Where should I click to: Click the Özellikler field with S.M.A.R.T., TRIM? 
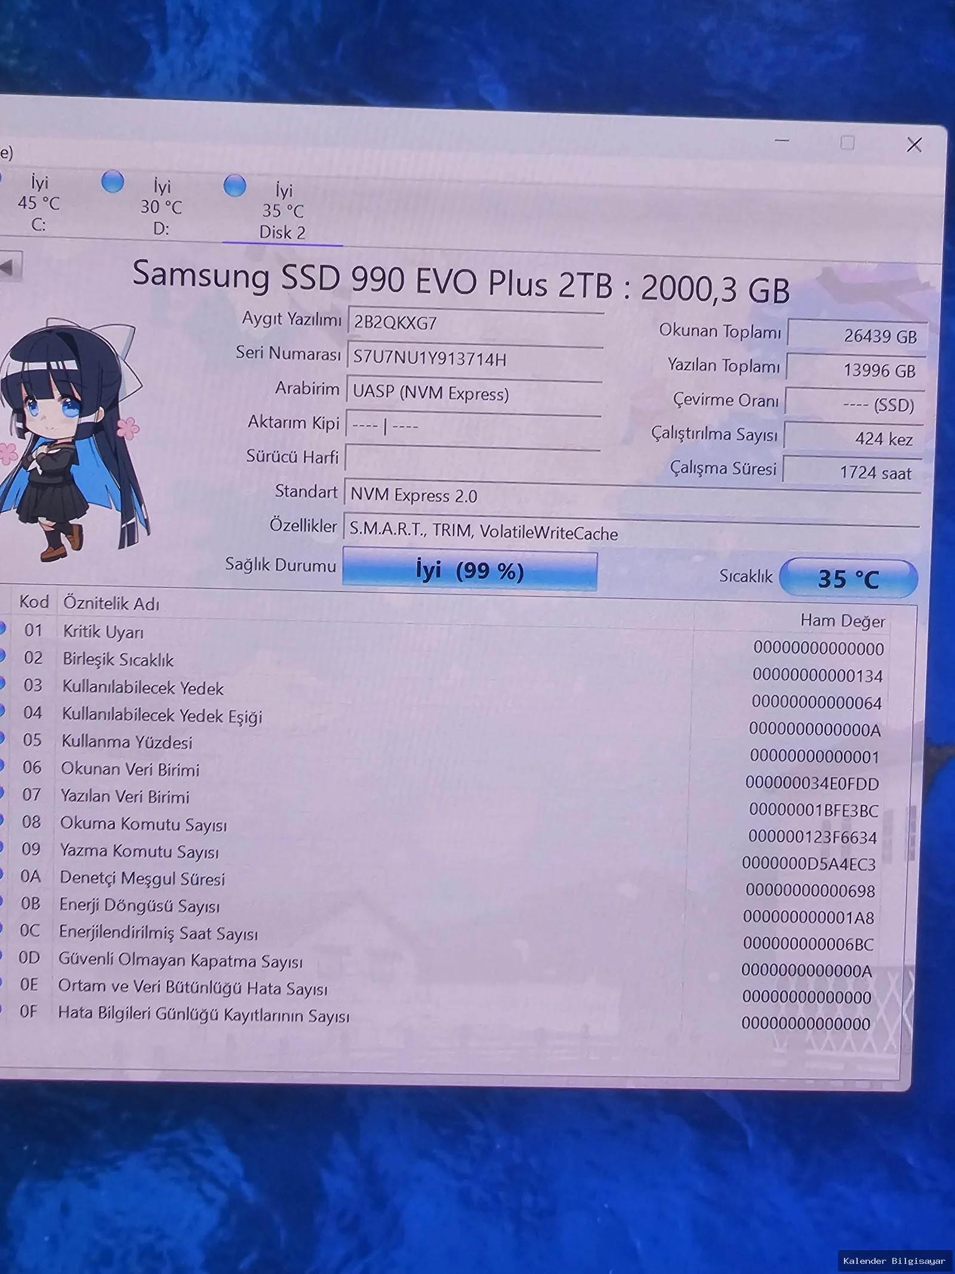pos(631,531)
